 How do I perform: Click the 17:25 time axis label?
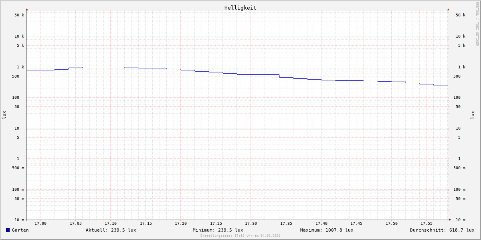coord(216,224)
